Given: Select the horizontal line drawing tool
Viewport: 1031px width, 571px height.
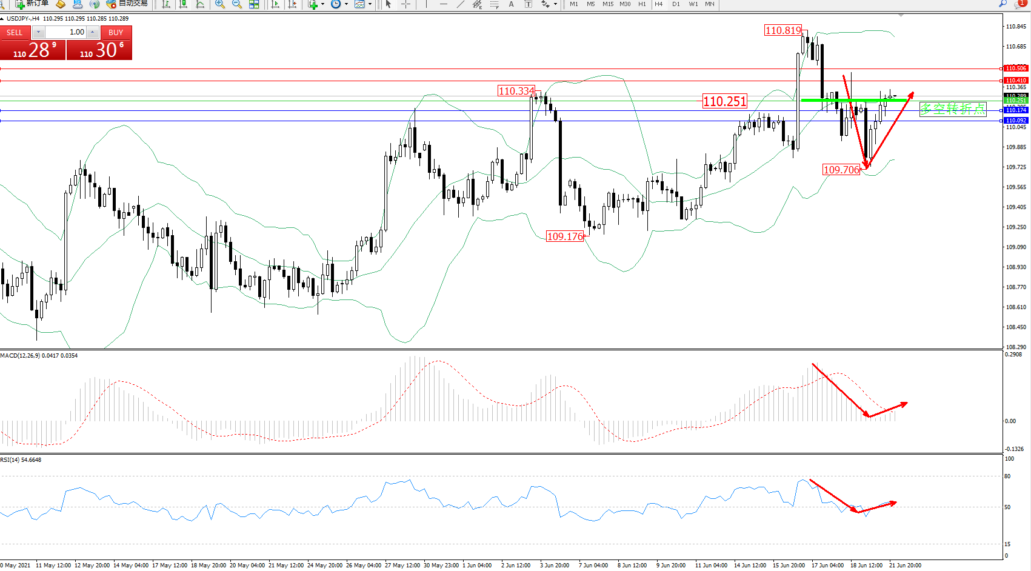Looking at the screenshot, I should click(x=444, y=4).
